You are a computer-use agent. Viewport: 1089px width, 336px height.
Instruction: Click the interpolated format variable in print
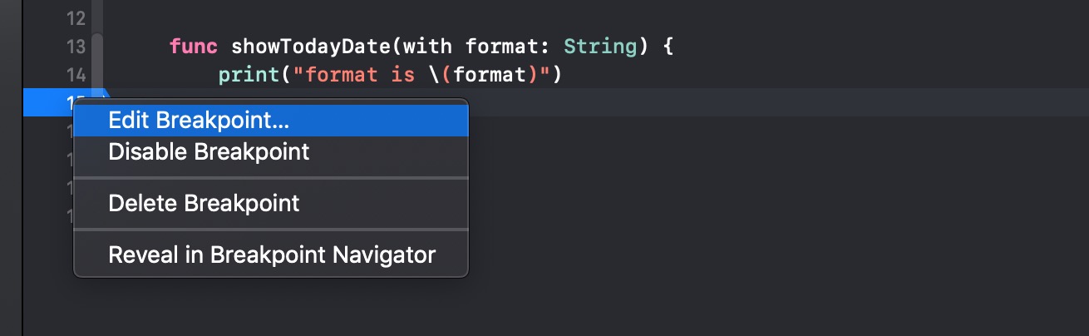pyautogui.click(x=489, y=76)
